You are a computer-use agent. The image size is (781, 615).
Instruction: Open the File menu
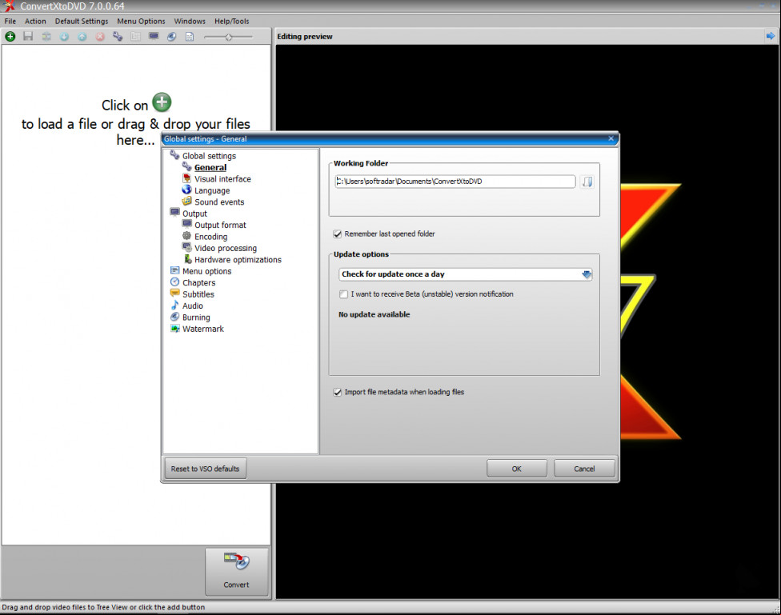10,21
